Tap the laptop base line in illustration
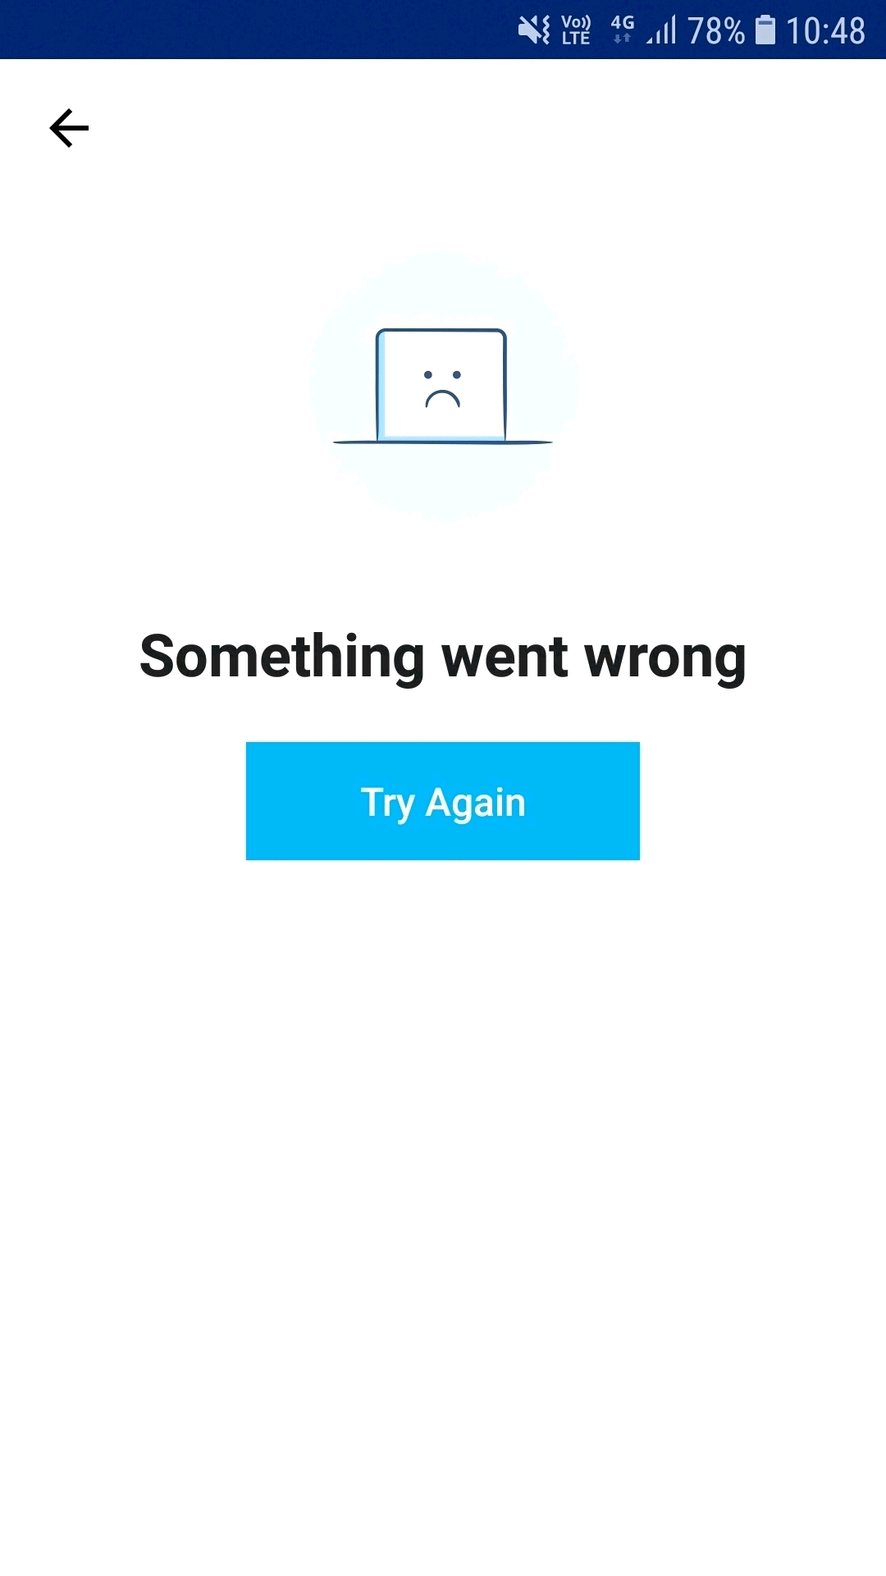Screen dimensions: 886x1576 click(x=443, y=442)
